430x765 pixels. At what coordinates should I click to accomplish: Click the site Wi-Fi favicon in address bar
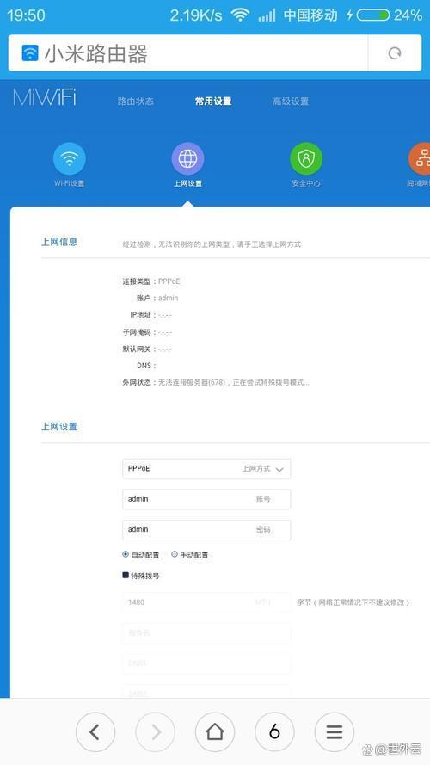(x=30, y=52)
